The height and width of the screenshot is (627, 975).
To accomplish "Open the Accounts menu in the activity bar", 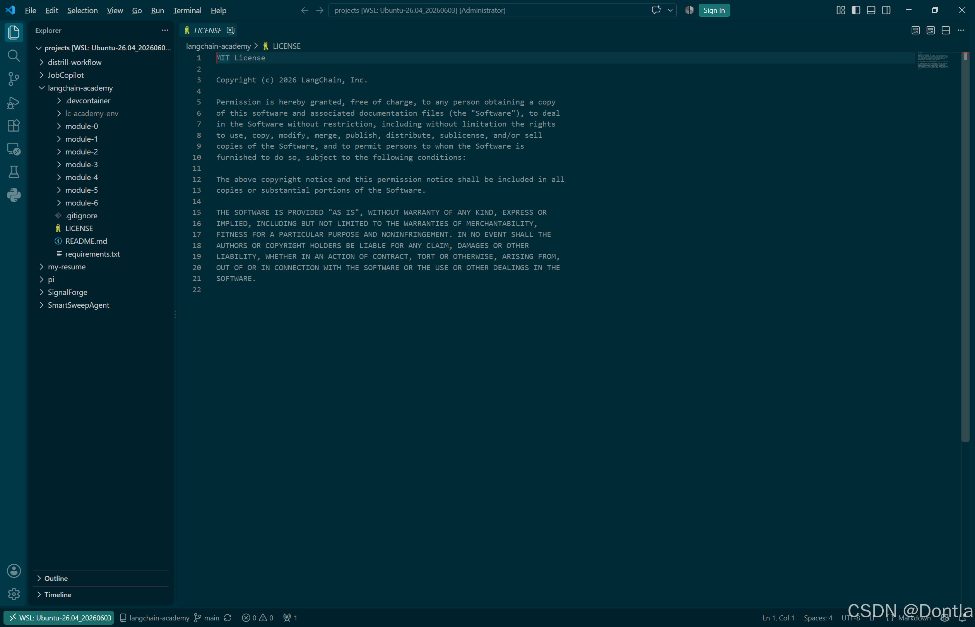I will tap(14, 571).
